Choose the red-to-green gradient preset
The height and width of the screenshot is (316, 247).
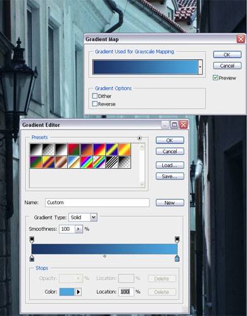[x=74, y=149]
